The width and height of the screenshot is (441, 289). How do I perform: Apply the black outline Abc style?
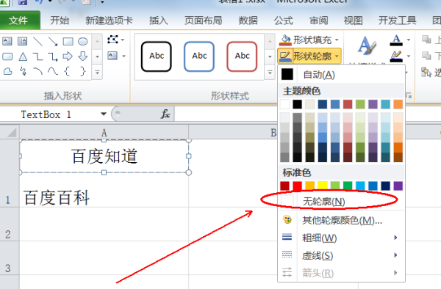coord(157,56)
